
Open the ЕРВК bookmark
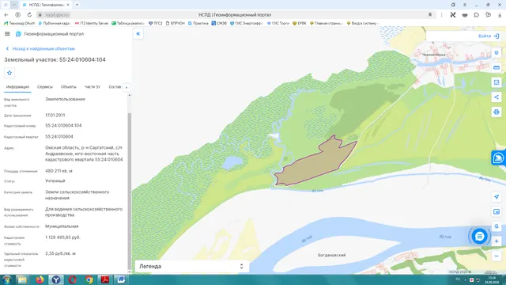300,23
